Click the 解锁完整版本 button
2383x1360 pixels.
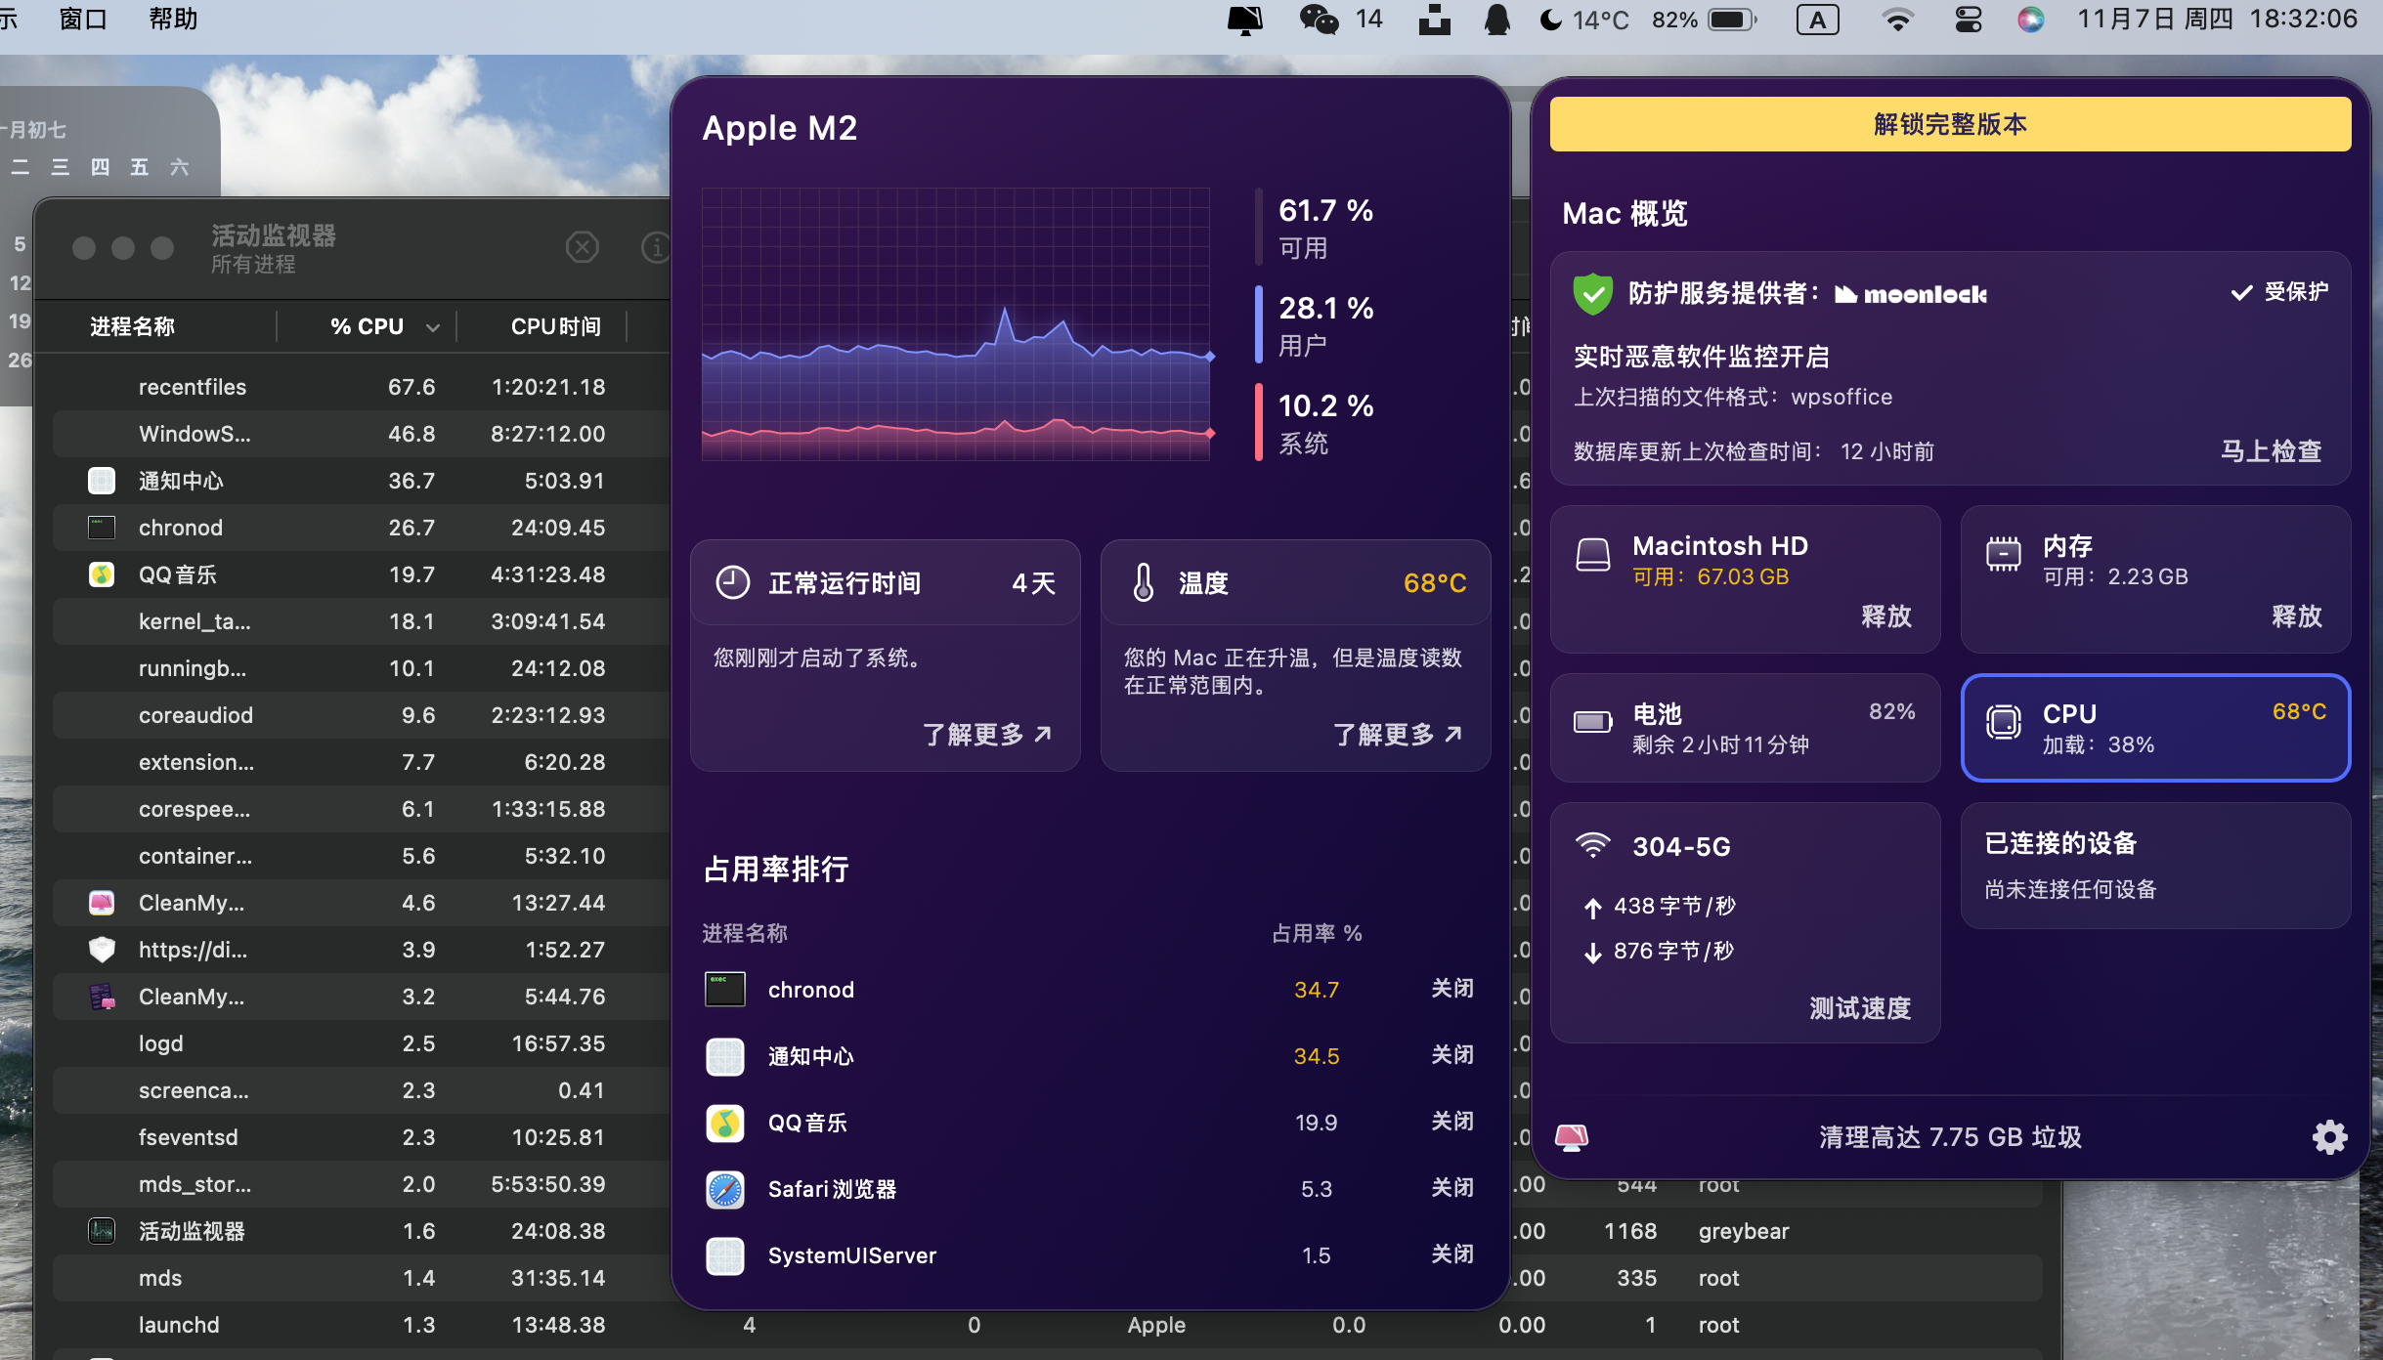[1950, 124]
